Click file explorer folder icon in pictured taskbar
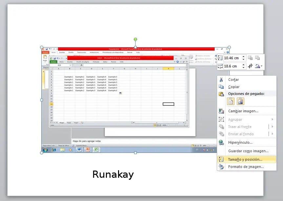The width and height of the screenshot is (283, 201). pos(62,150)
